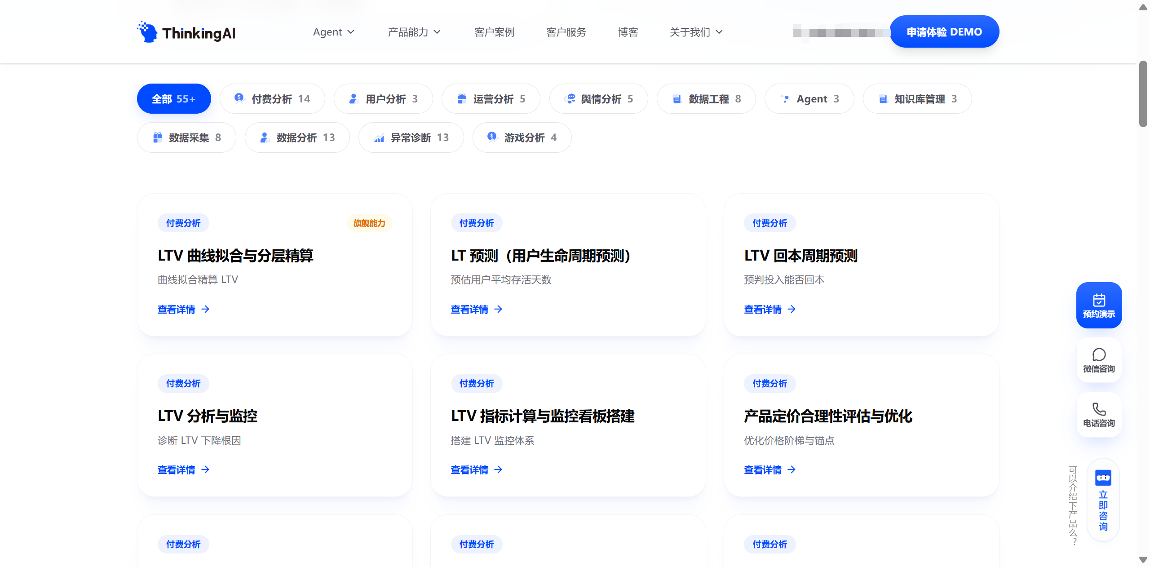Click the chart icon in 异常诊断 filter
The width and height of the screenshot is (1150, 567).
point(379,137)
